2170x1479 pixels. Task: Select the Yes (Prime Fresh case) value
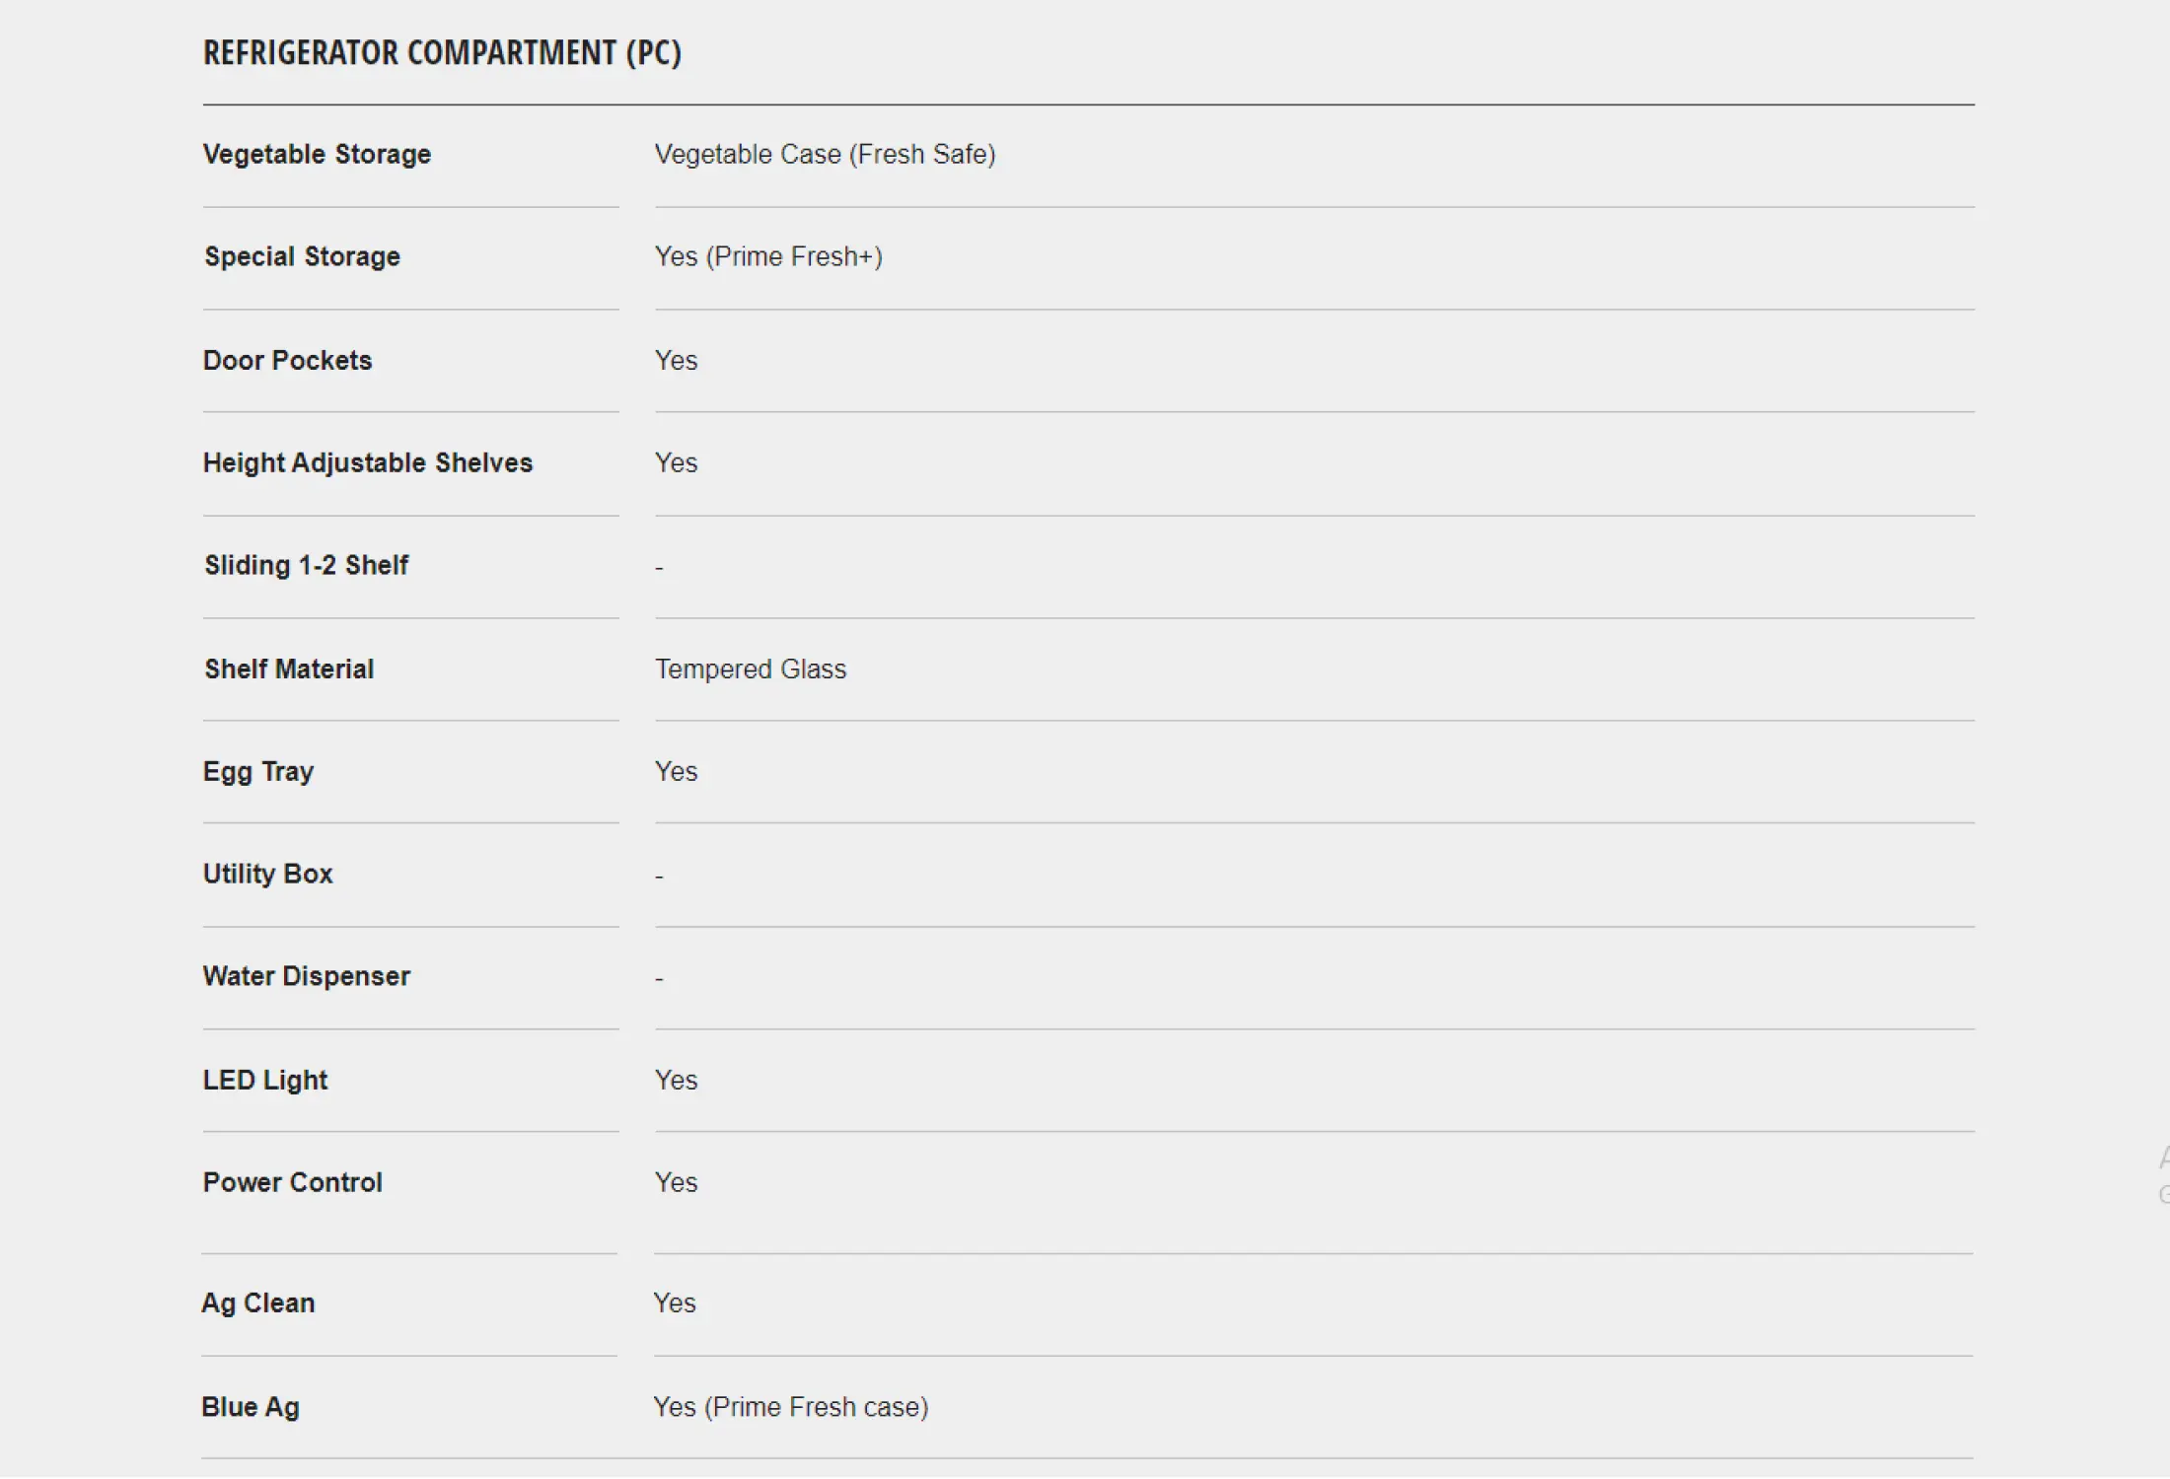tap(791, 1407)
